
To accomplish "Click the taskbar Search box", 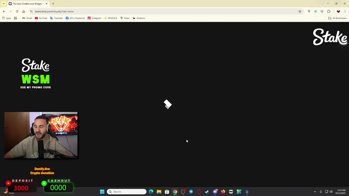I will [x=127, y=192].
